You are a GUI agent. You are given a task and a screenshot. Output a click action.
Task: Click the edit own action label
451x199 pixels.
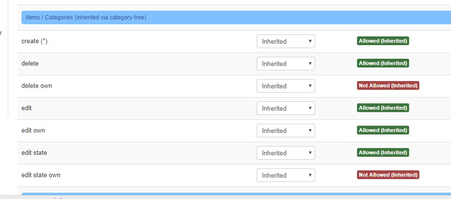(x=33, y=130)
